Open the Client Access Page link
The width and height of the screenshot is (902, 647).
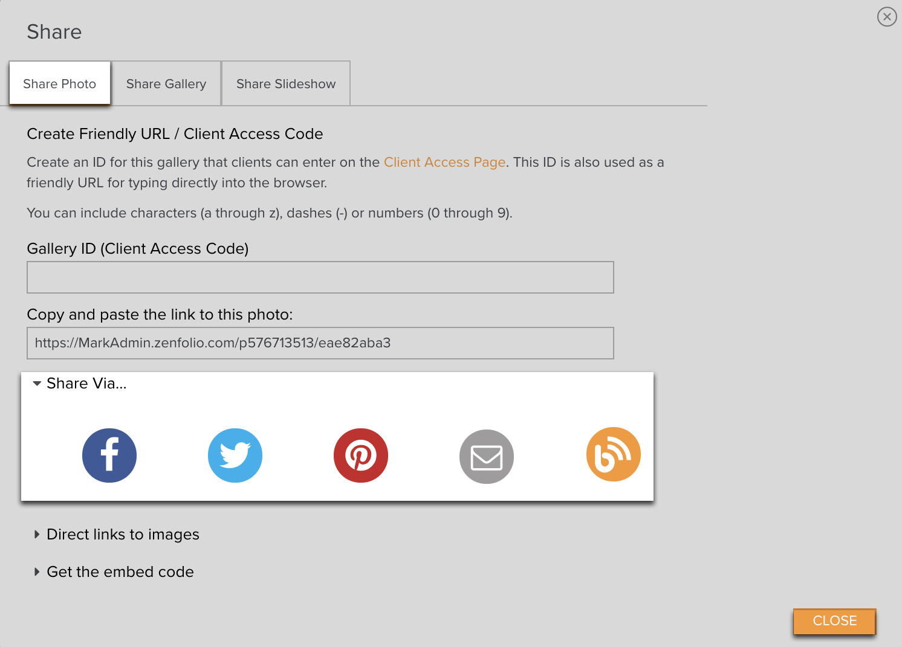[445, 162]
